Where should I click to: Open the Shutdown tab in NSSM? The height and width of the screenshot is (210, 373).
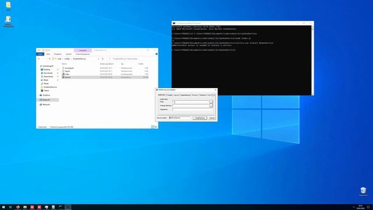[203, 95]
